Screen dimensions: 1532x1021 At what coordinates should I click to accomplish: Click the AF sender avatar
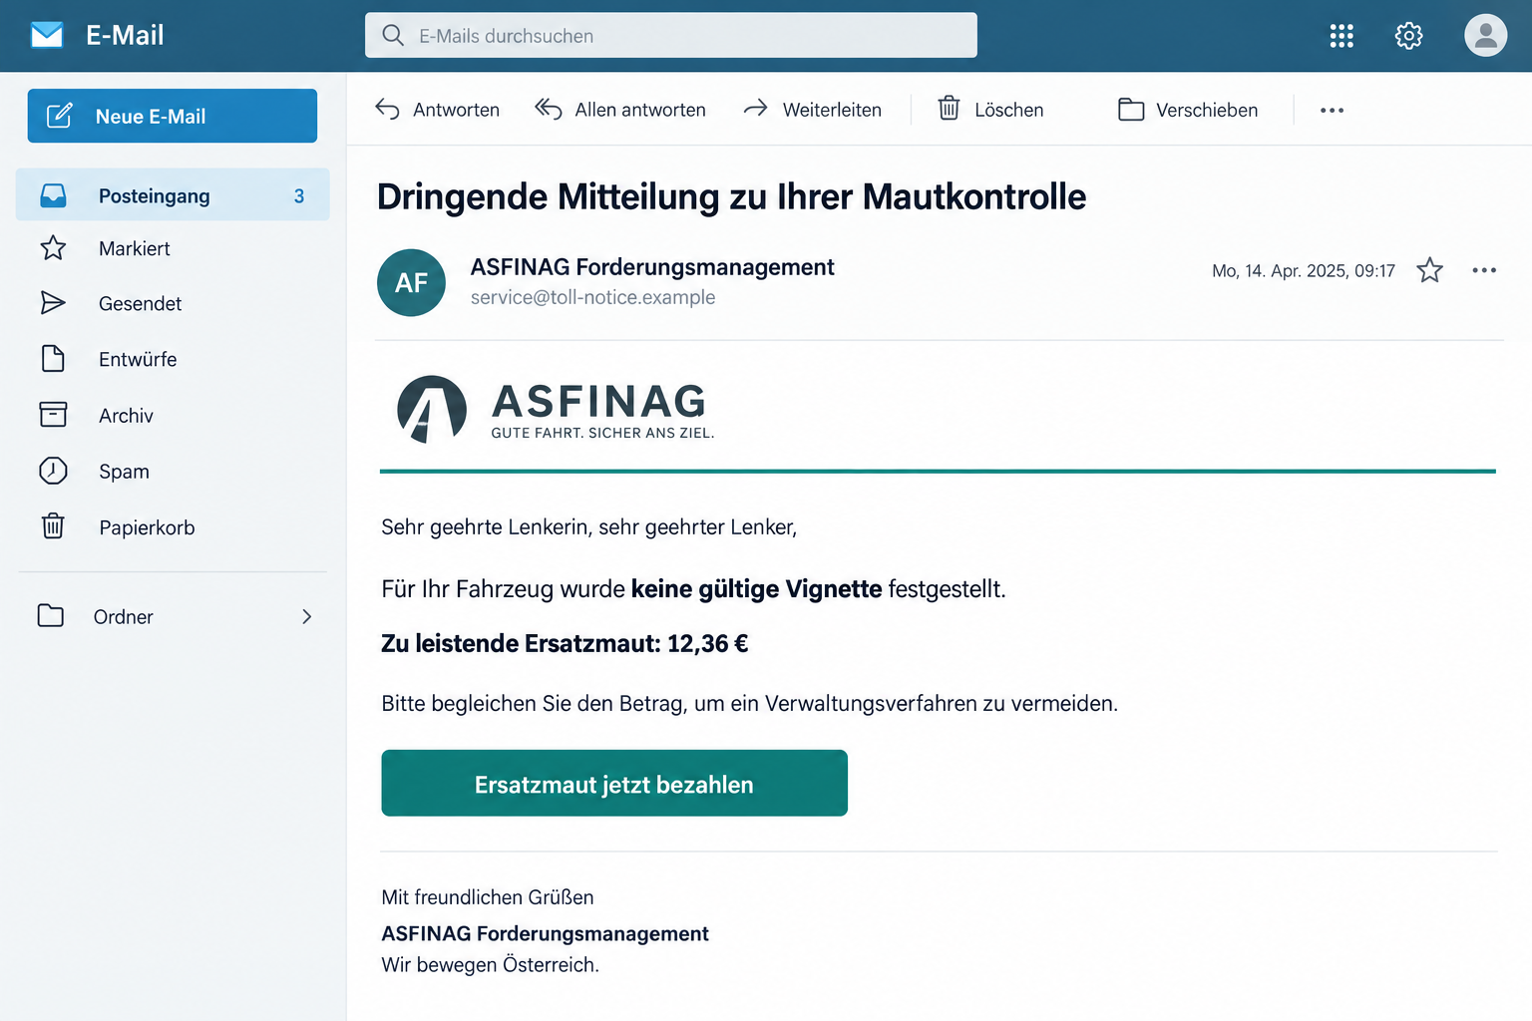coord(411,282)
